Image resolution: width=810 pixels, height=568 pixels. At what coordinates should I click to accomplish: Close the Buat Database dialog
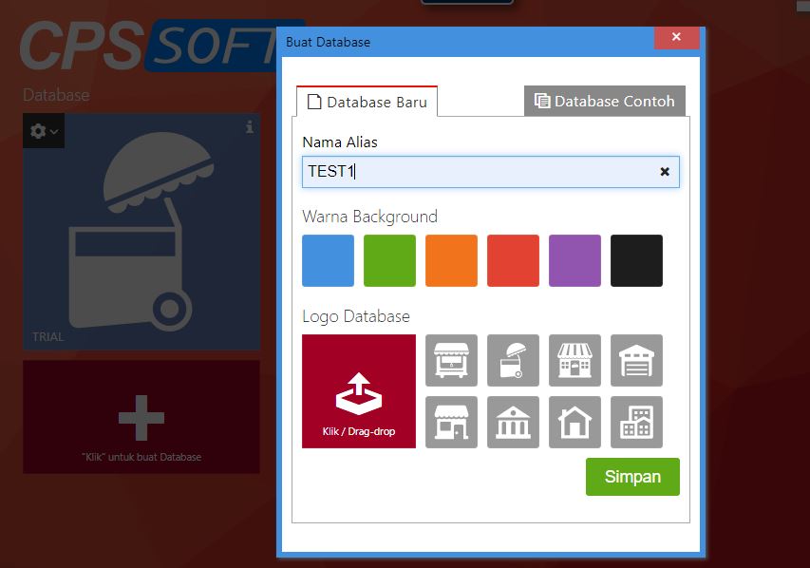coord(676,37)
